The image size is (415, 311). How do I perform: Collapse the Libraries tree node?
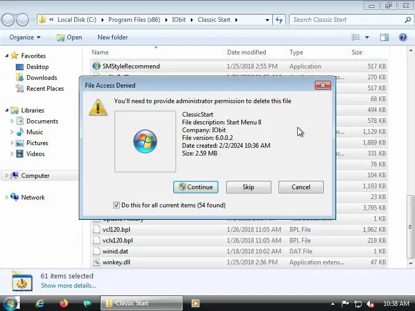click(x=7, y=110)
